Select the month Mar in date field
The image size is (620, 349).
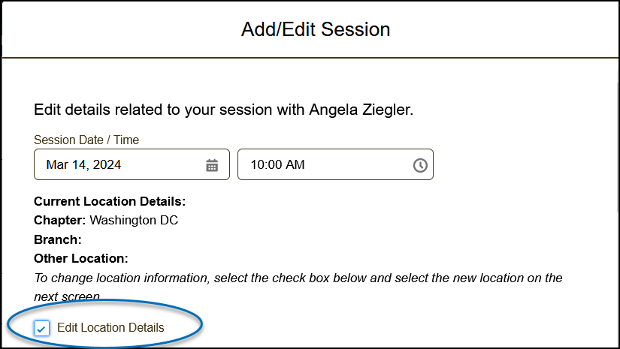pyautogui.click(x=56, y=164)
